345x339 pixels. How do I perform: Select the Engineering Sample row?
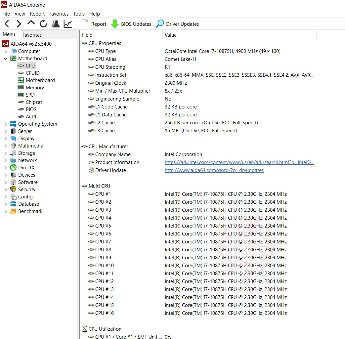click(198, 99)
